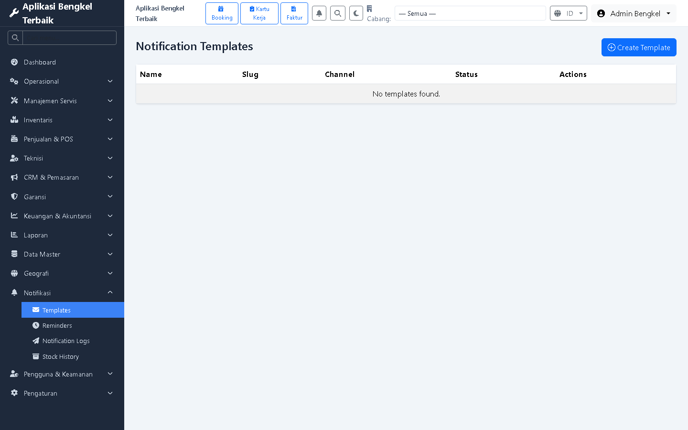Click the Garansi shield icon

(14, 196)
